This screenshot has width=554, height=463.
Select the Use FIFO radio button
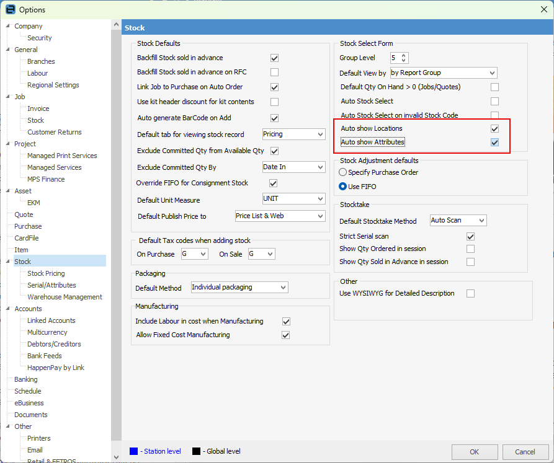click(342, 187)
